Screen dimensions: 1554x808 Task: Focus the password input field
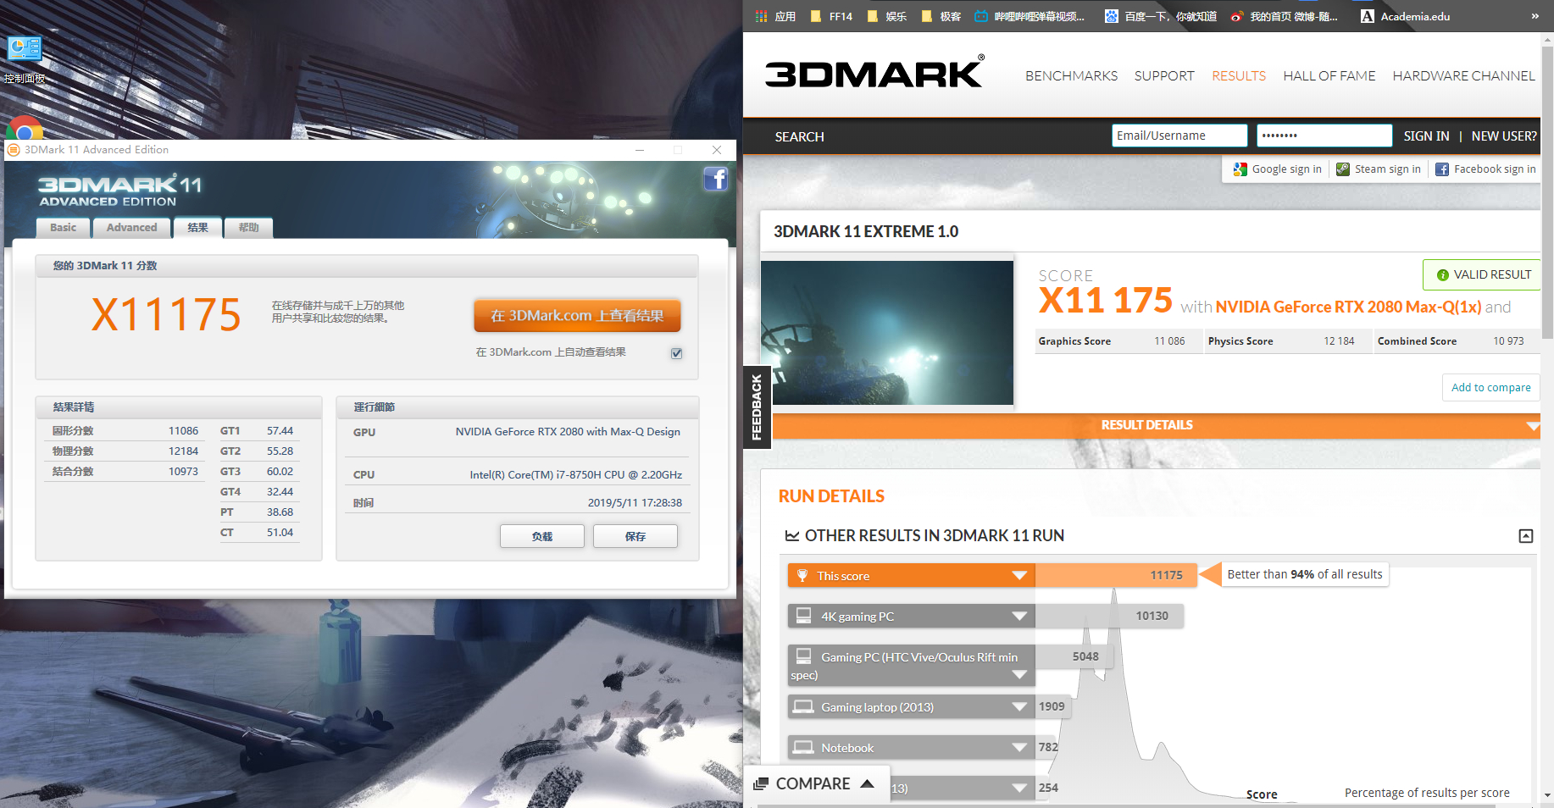point(1324,136)
